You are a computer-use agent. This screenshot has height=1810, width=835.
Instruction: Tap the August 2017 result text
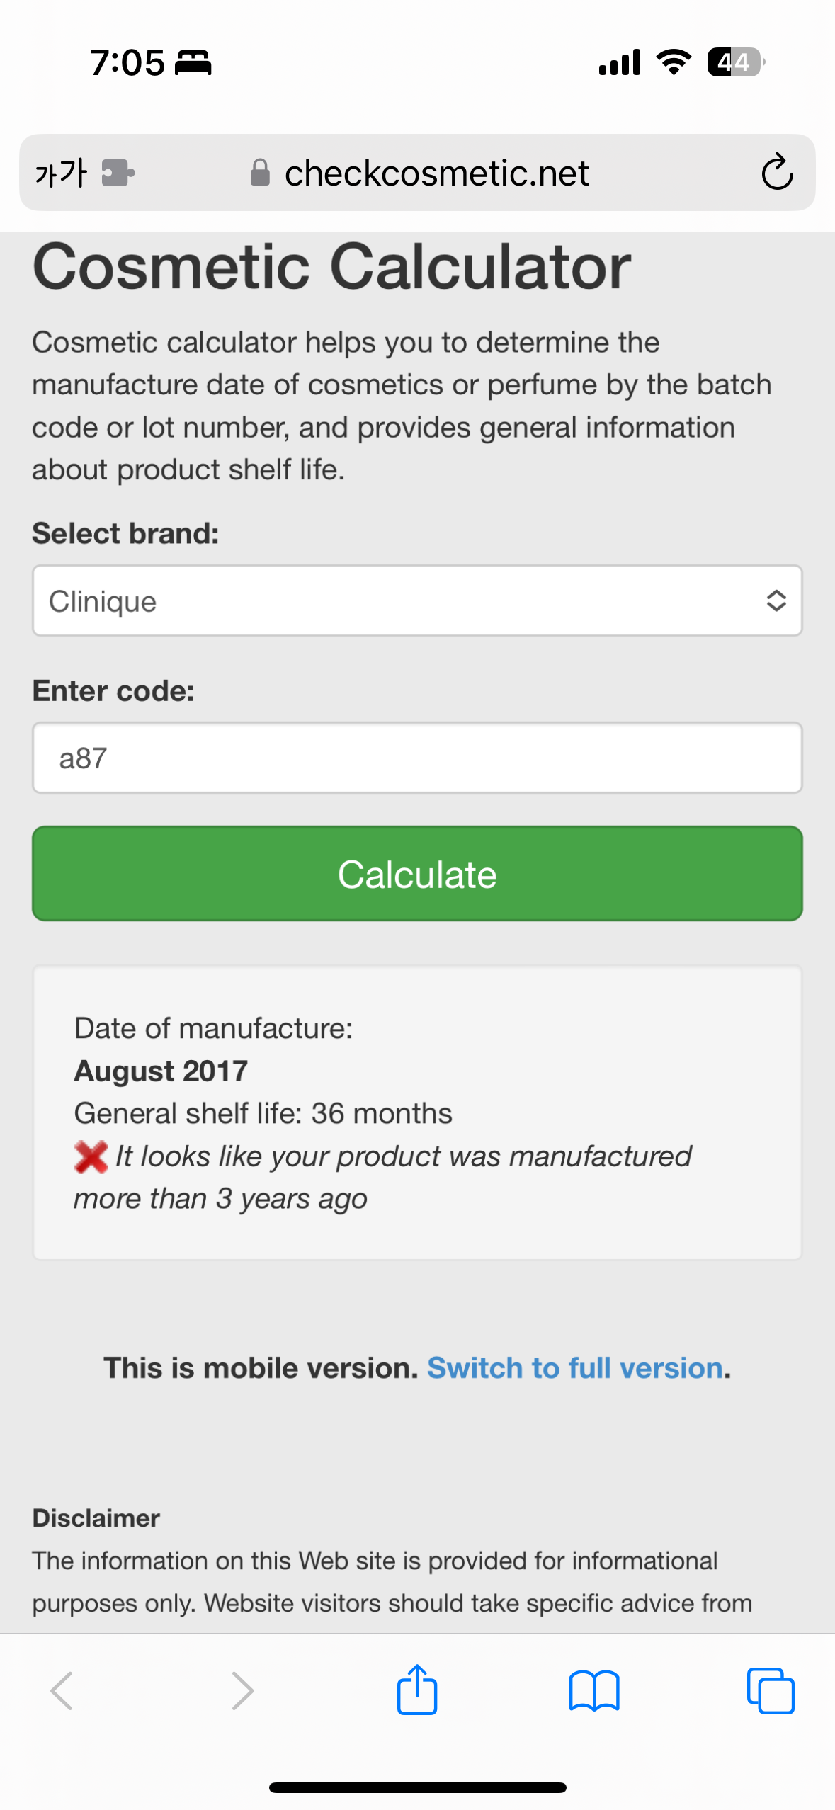coord(161,1071)
